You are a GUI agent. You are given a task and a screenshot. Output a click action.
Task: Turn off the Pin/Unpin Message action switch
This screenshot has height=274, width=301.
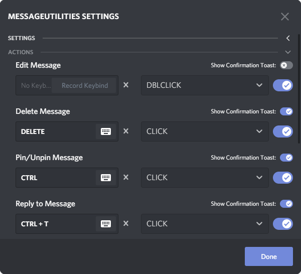click(283, 178)
